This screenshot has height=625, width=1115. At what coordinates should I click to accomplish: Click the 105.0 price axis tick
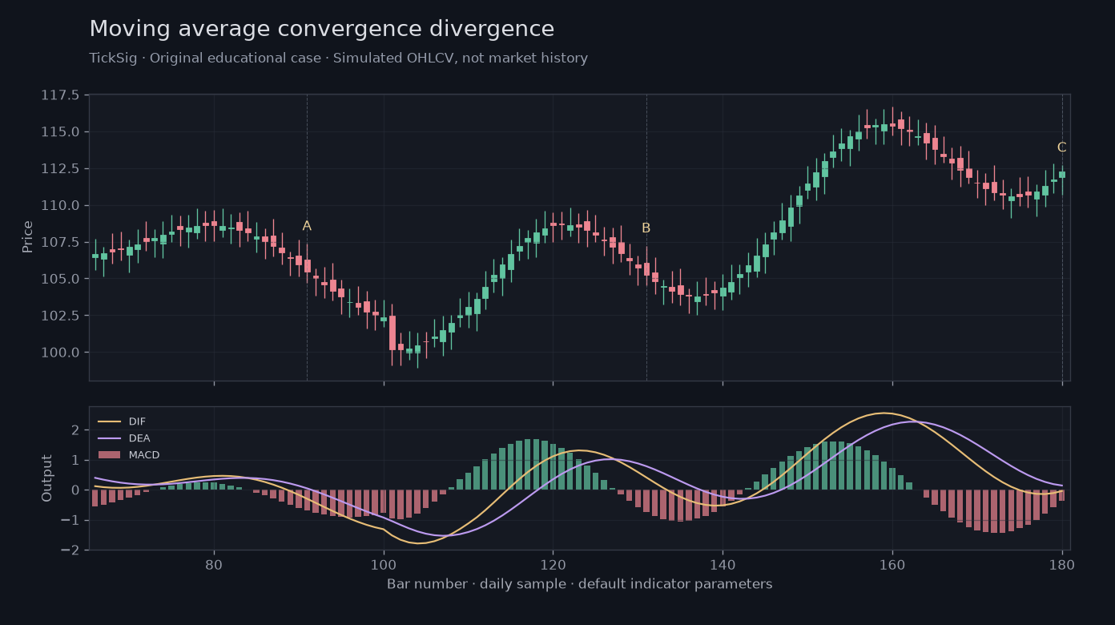click(60, 279)
